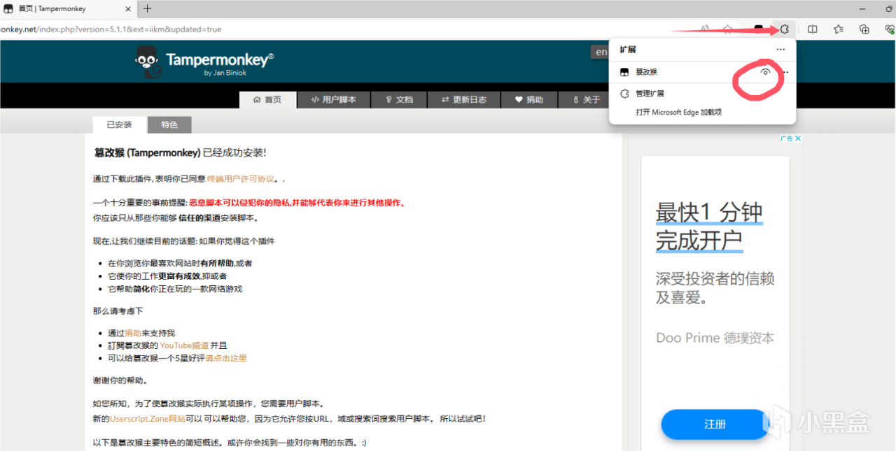Viewport: 896px width, 451px height.
Task: Click the ad headline 最快1 分钟 完成开户
Action: click(x=709, y=226)
